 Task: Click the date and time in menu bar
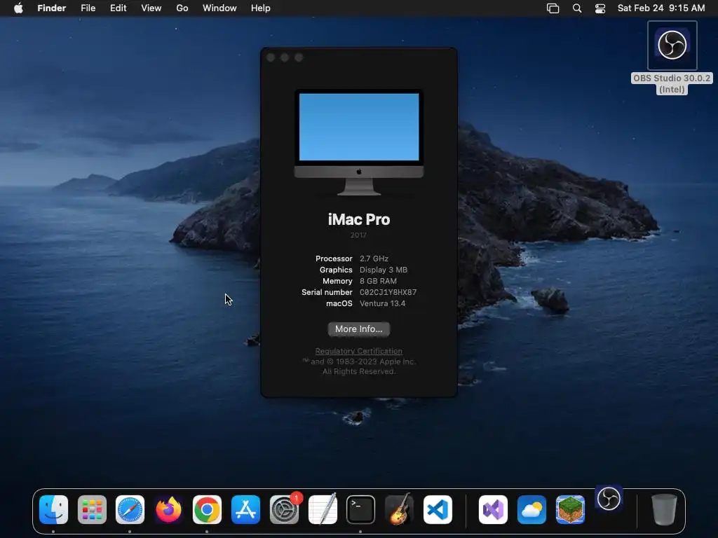[661, 8]
